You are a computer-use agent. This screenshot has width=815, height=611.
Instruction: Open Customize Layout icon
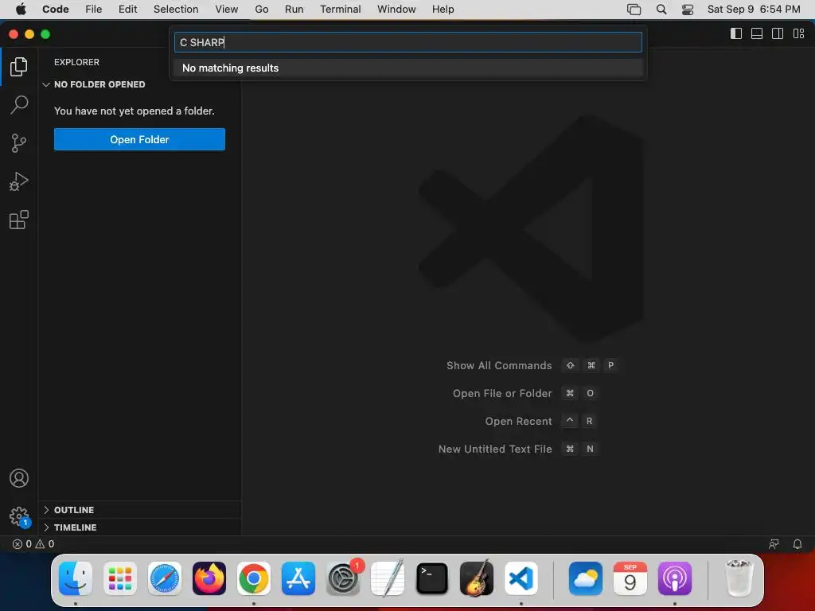(798, 33)
